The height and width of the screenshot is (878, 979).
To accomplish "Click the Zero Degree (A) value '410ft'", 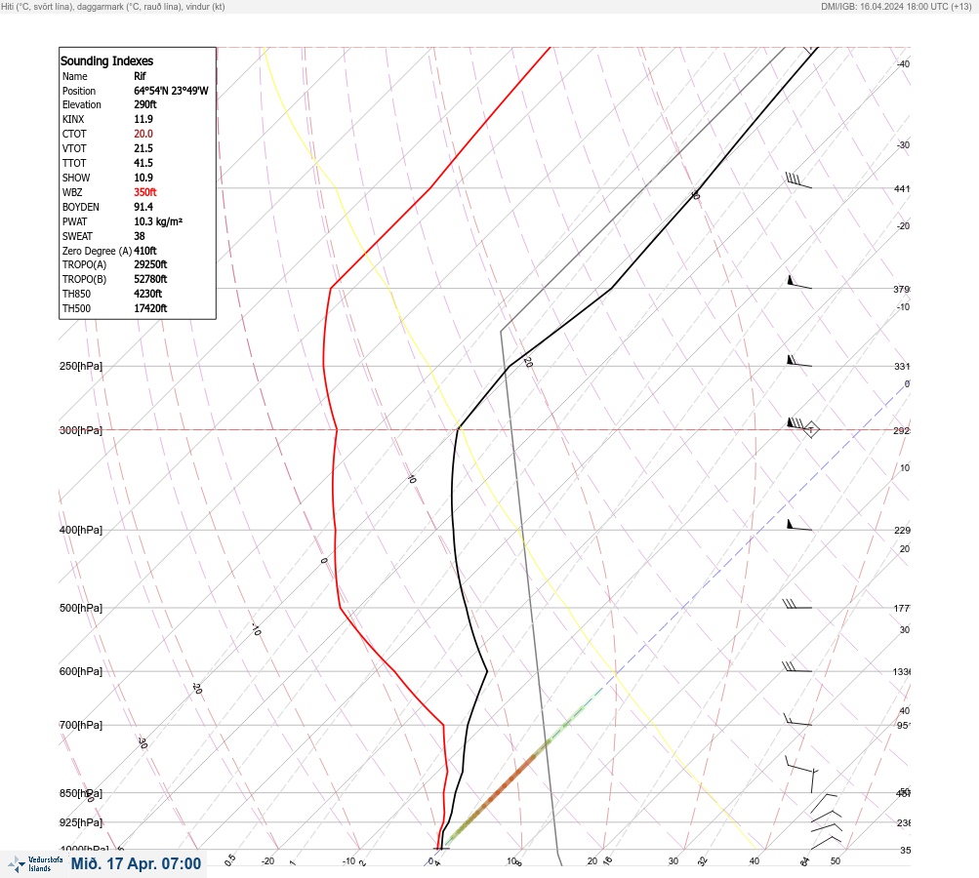I will (144, 251).
